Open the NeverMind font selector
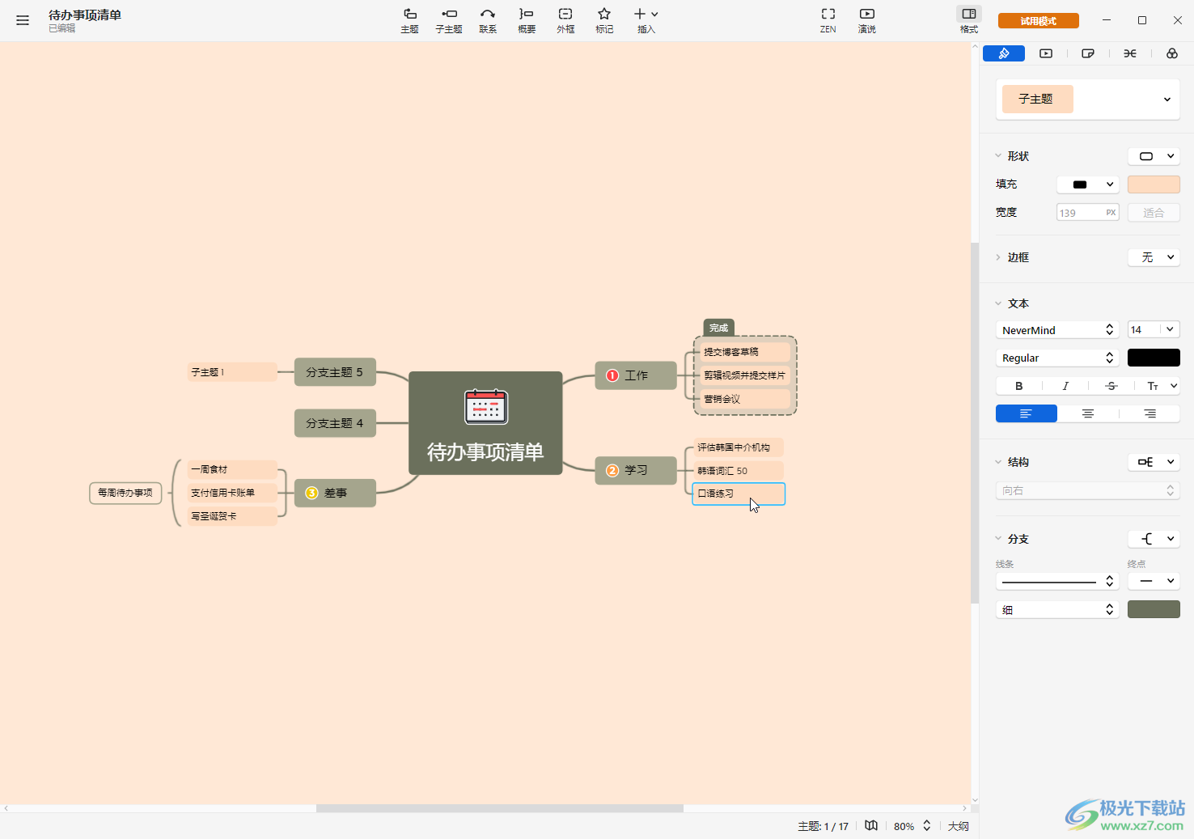This screenshot has height=839, width=1194. coord(1057,330)
